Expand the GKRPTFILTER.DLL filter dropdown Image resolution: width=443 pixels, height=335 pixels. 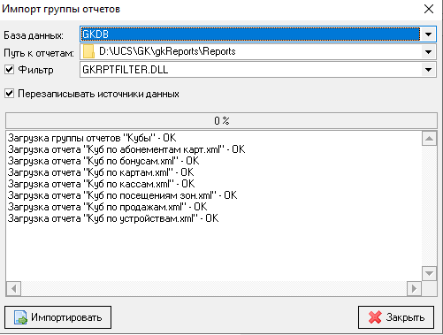click(x=428, y=70)
